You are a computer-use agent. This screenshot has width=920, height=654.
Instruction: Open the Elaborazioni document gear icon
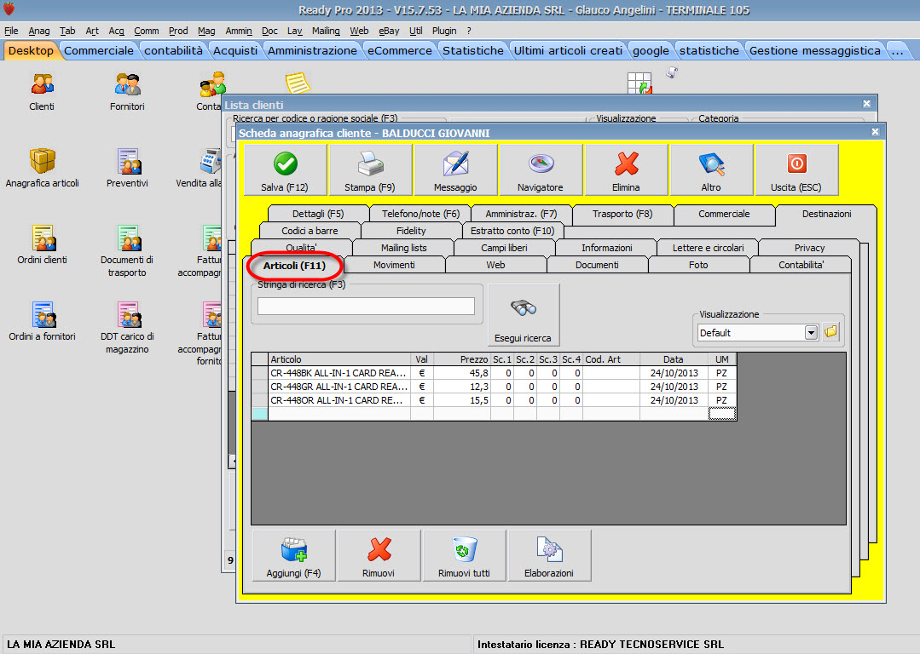pos(549,550)
